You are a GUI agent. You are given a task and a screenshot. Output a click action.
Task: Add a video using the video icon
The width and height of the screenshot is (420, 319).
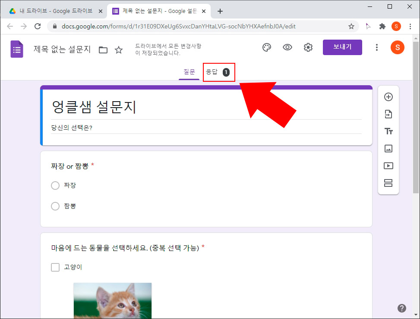(x=388, y=166)
